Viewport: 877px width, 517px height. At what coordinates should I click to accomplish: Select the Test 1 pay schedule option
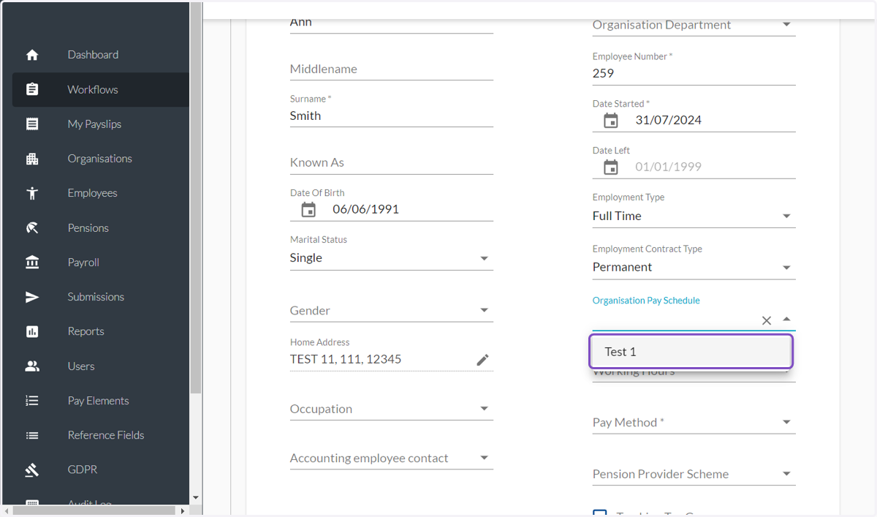(691, 352)
